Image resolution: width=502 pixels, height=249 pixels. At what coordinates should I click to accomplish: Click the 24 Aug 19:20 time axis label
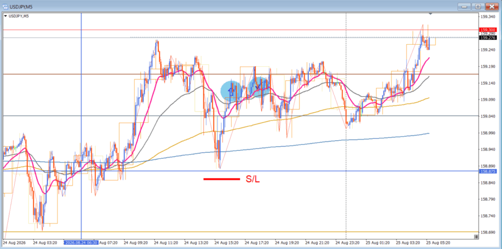(287, 243)
